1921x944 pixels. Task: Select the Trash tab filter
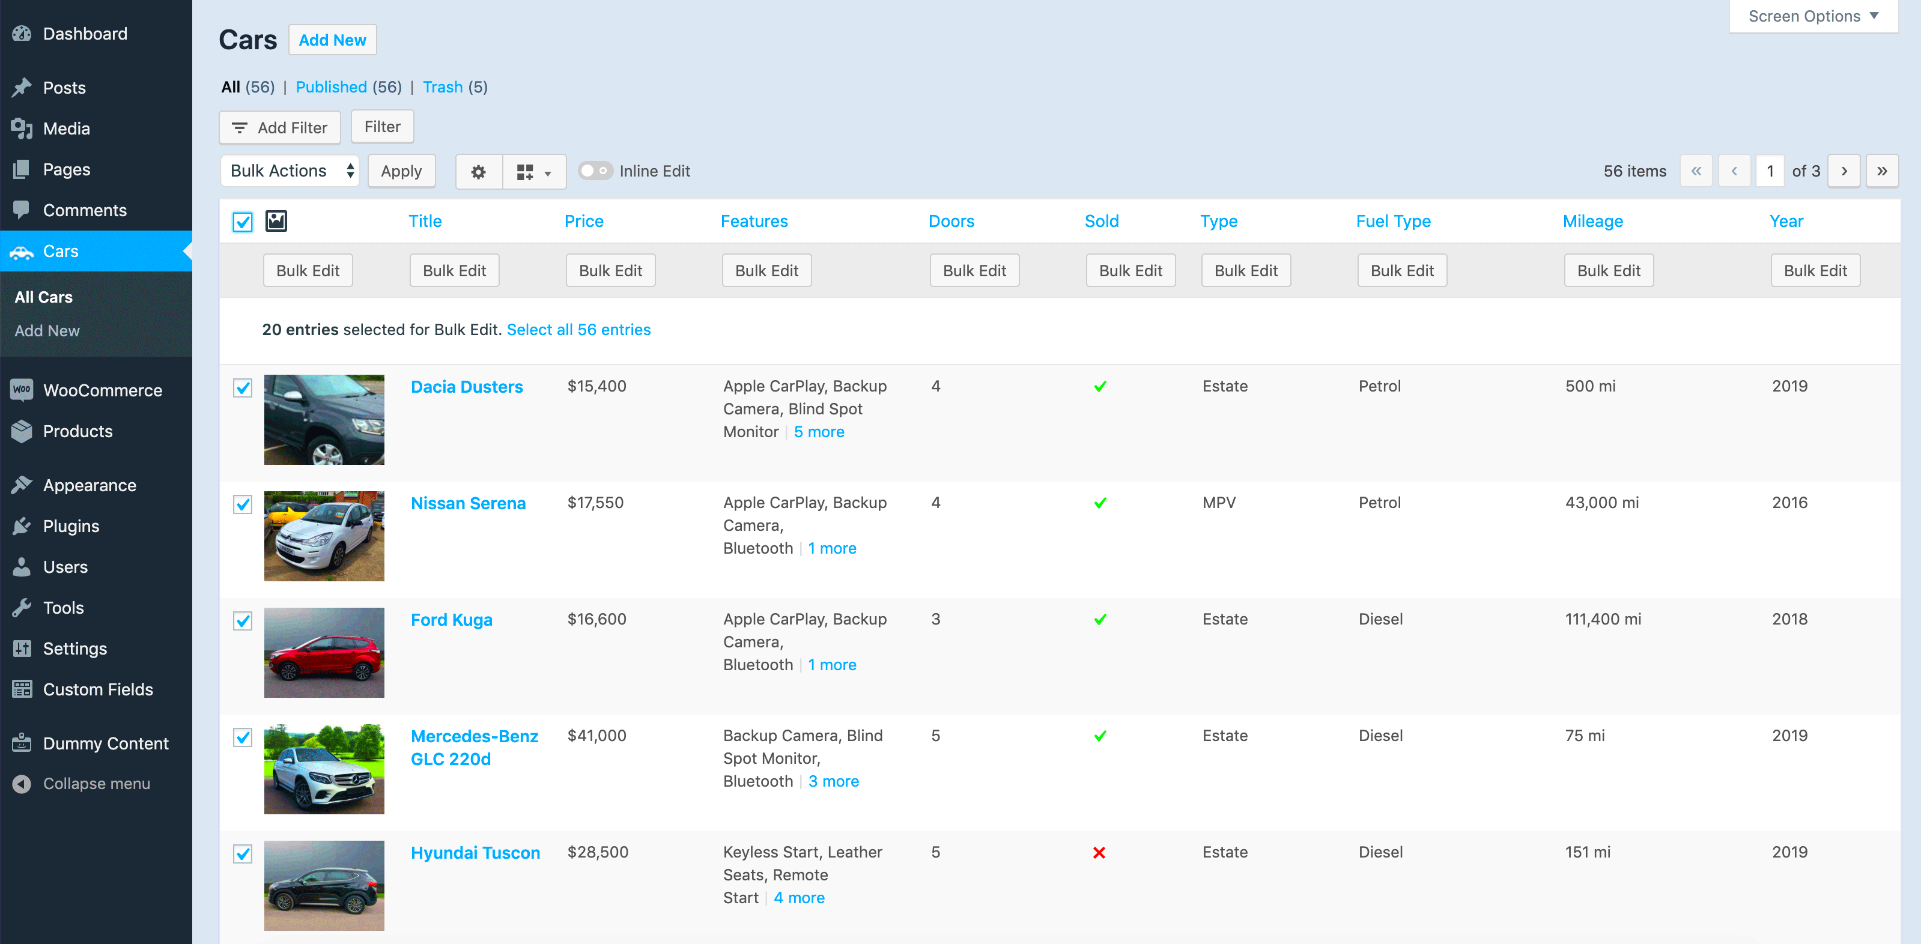[x=442, y=86]
